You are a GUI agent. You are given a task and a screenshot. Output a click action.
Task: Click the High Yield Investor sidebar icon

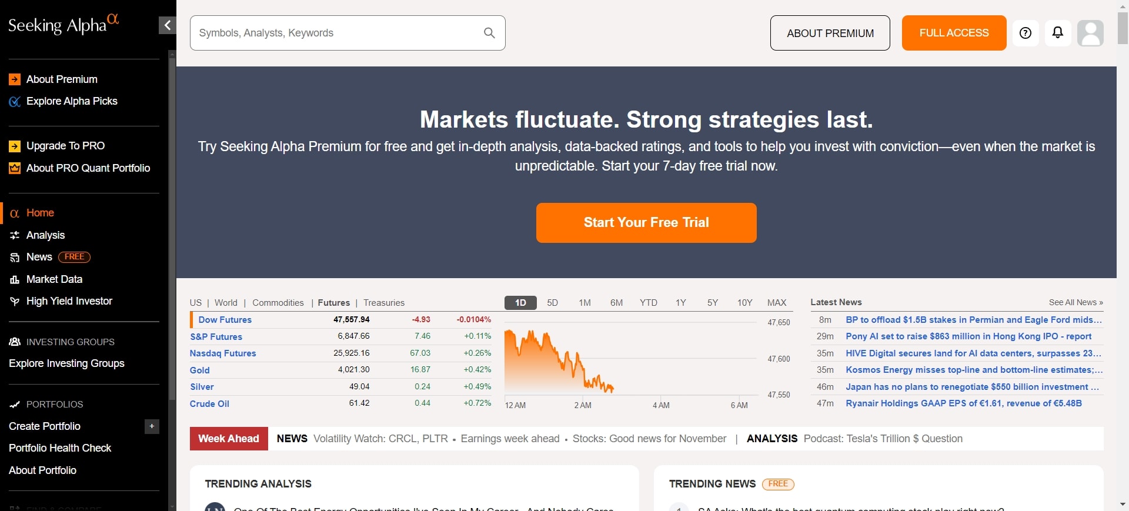tap(15, 301)
